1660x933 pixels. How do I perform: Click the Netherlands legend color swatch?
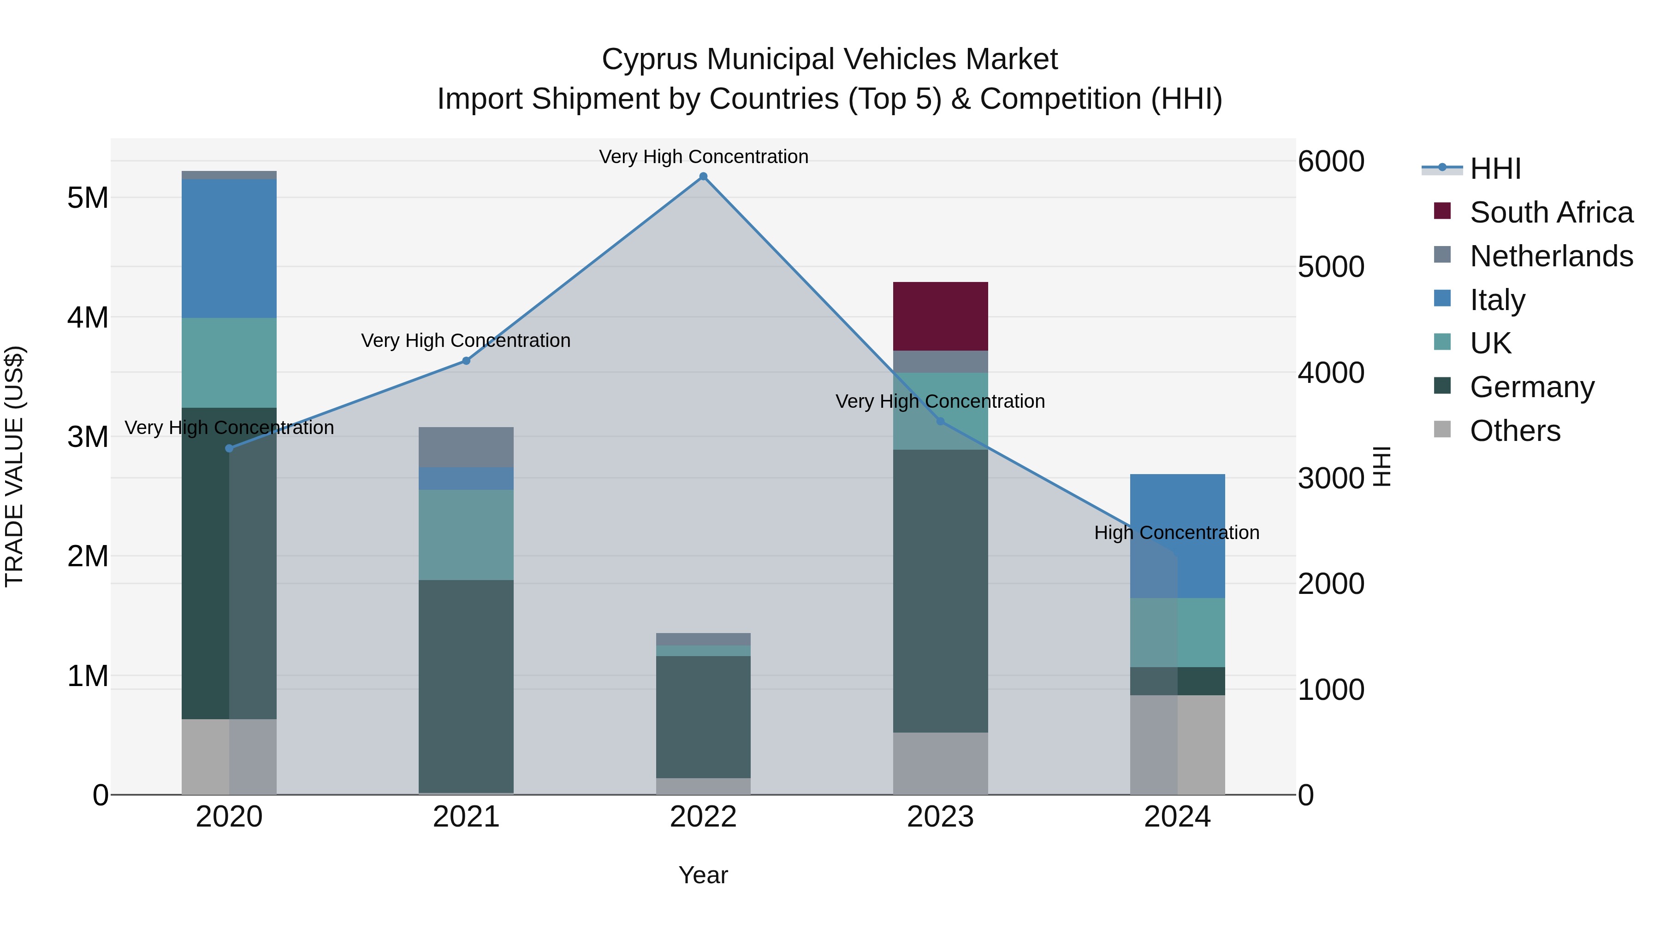(x=1442, y=255)
